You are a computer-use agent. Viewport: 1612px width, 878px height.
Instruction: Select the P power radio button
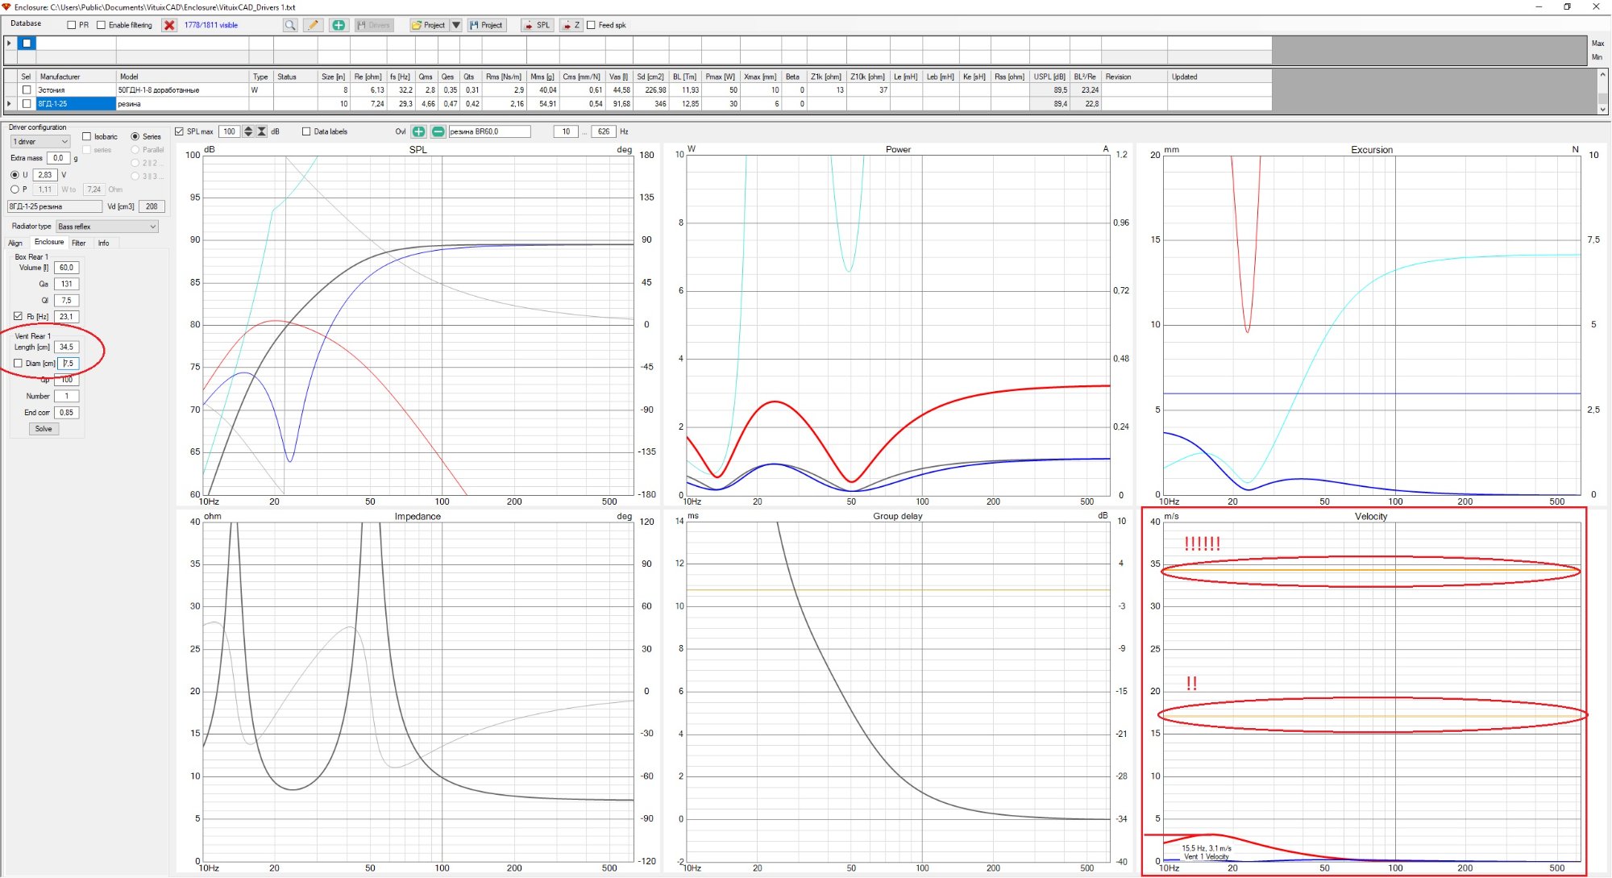click(15, 189)
